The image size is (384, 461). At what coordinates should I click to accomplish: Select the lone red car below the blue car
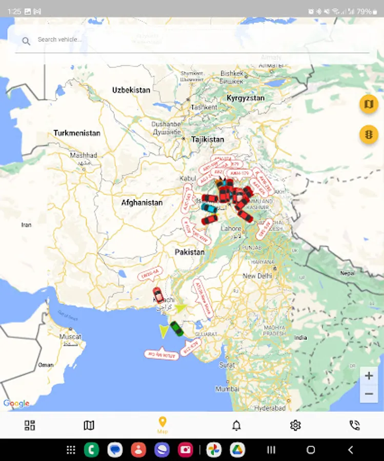pos(210,220)
